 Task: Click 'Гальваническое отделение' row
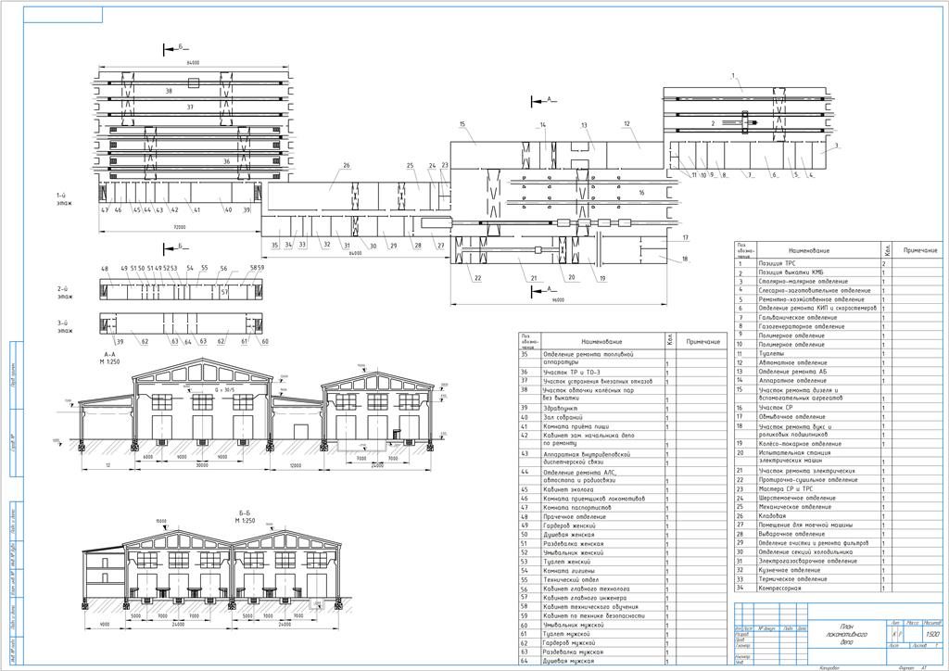[x=838, y=318]
